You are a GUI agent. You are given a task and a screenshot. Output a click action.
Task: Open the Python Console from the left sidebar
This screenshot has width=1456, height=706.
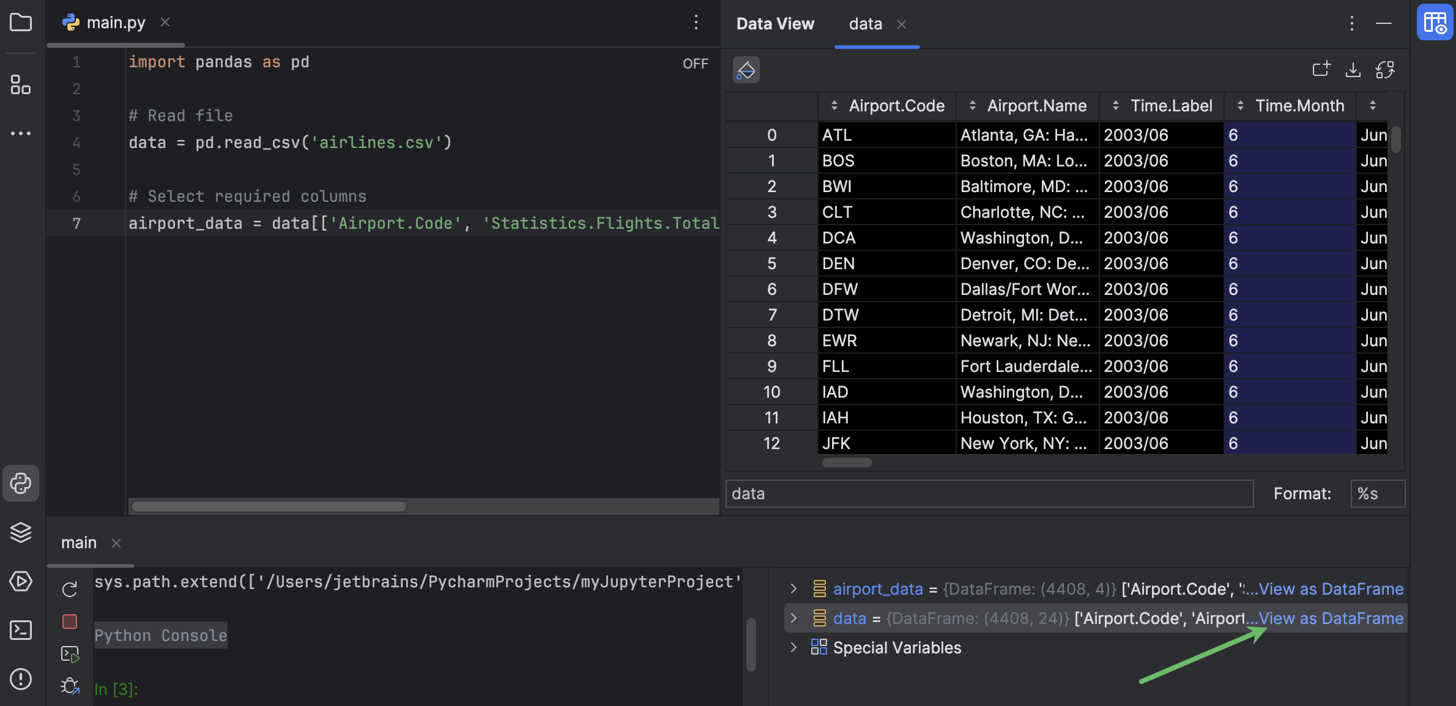point(21,483)
